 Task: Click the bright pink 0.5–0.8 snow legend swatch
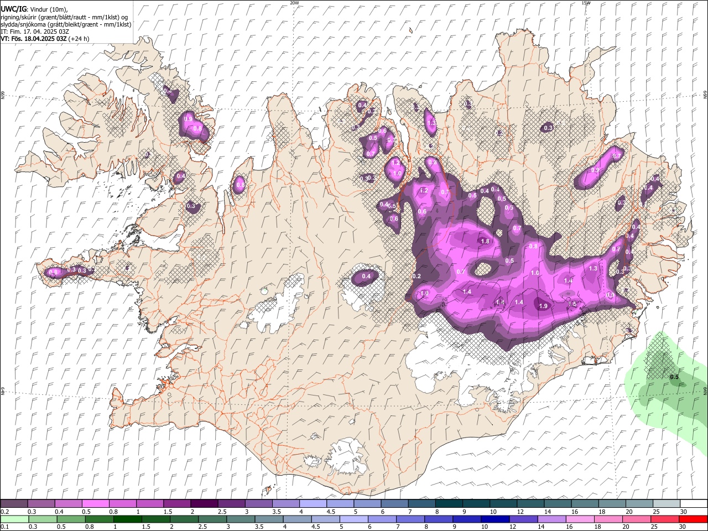pyautogui.click(x=95, y=504)
